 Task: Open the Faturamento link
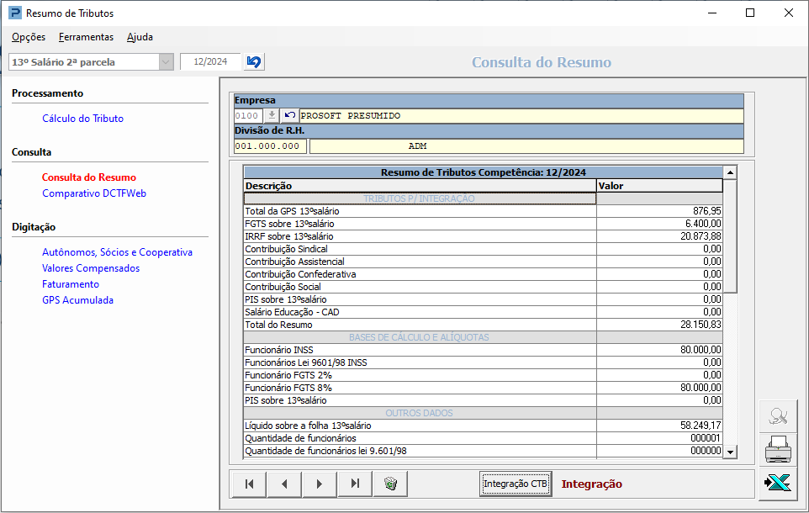coord(70,284)
